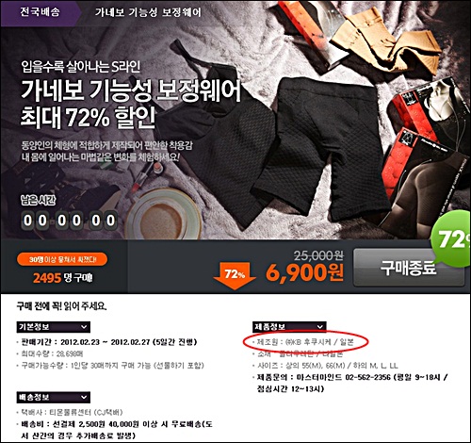The width and height of the screenshot is (471, 443).
Task: Click the countdown timer digits
Action: click(x=70, y=221)
